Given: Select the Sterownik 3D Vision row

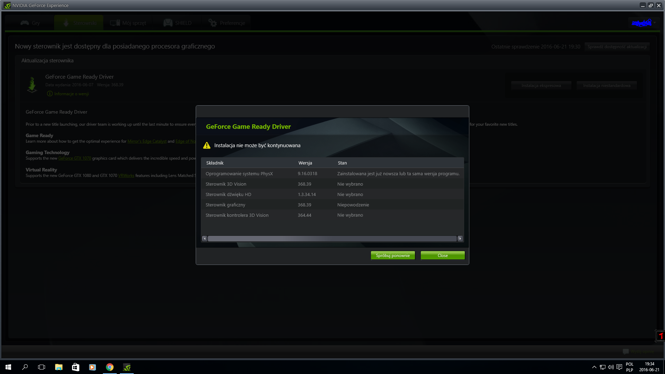Looking at the screenshot, I should [332, 184].
